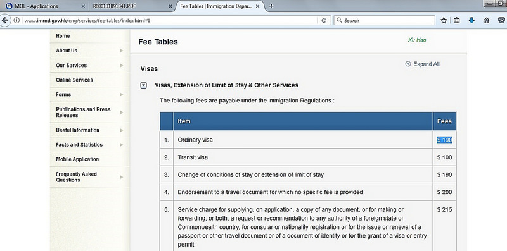The width and height of the screenshot is (507, 251).
Task: Click row number 1. cell
Action: click(167, 140)
